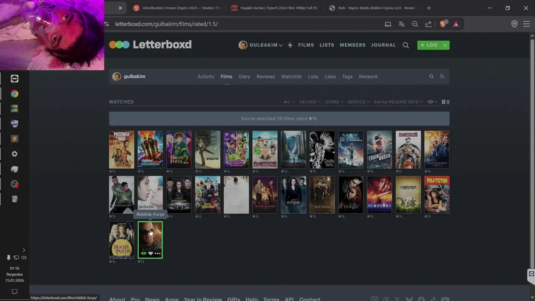Viewport: 535px width, 301px height.
Task: Open Sort by RELEASE DATE dropdown
Action: click(398, 102)
